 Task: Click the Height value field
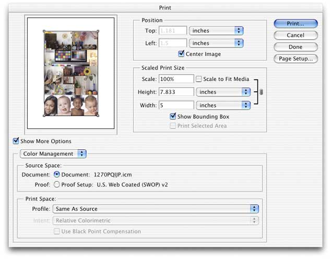pyautogui.click(x=176, y=92)
